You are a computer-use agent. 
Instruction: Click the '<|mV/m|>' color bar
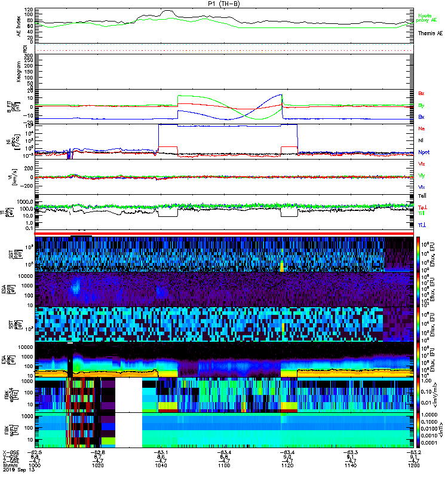pyautogui.click(x=418, y=394)
